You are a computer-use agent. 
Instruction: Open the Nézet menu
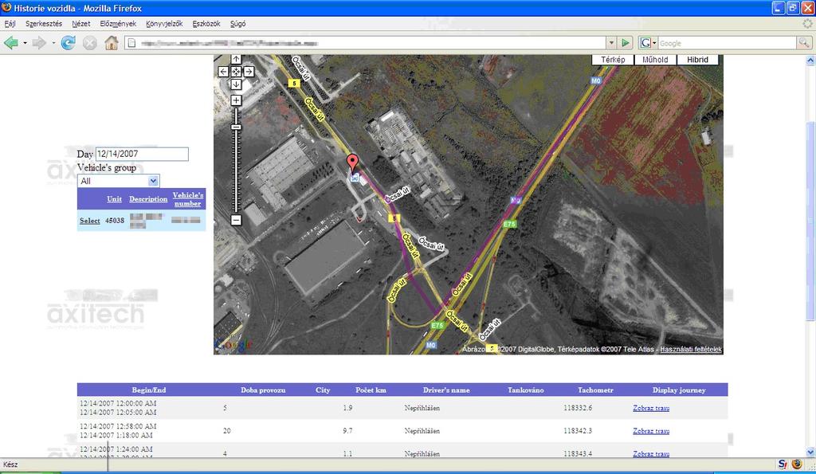(x=80, y=24)
